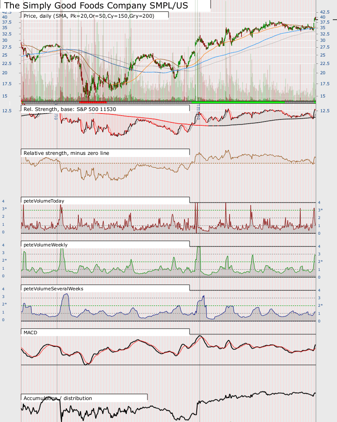337x422 pixels.
Task: Click the red segment of the trend strip below price
Action: [x=93, y=102]
